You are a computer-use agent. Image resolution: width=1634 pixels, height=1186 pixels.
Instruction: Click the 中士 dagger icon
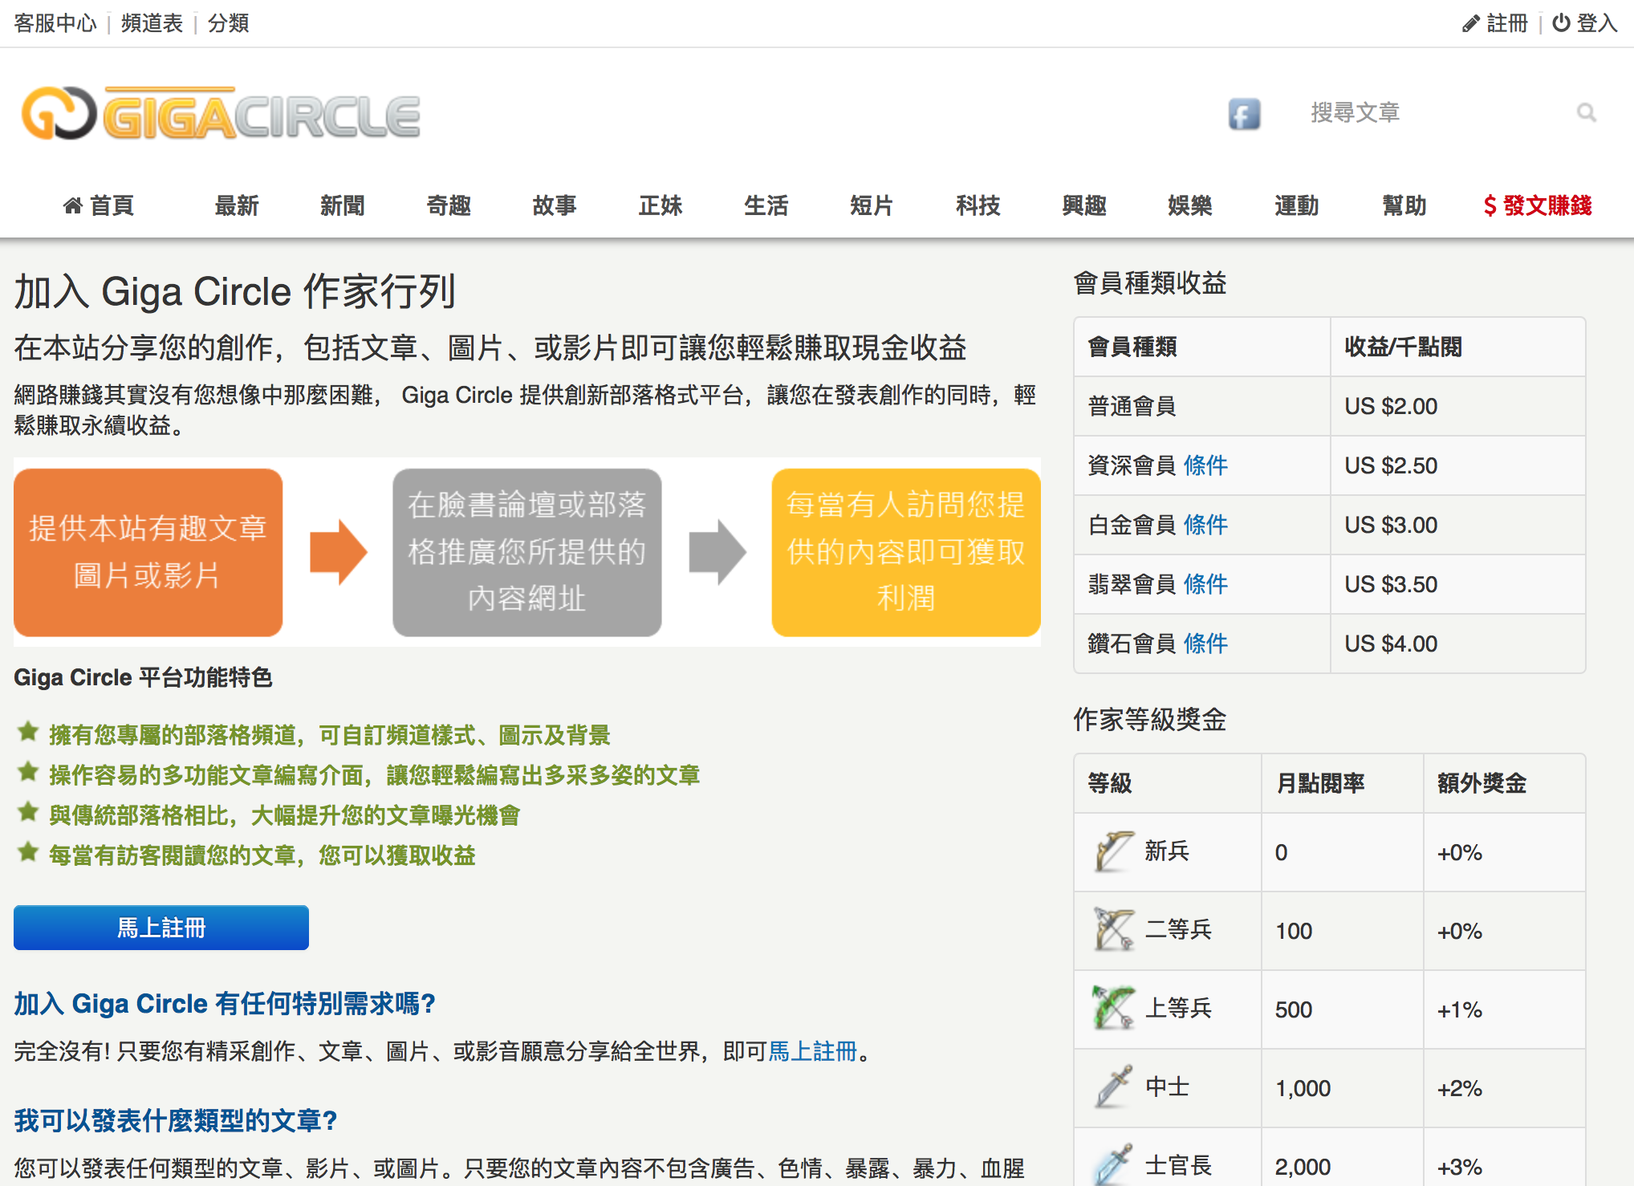1113,1087
